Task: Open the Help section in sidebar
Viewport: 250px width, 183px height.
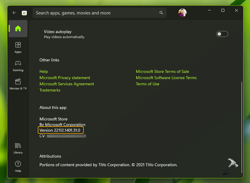Action: (x=18, y=167)
